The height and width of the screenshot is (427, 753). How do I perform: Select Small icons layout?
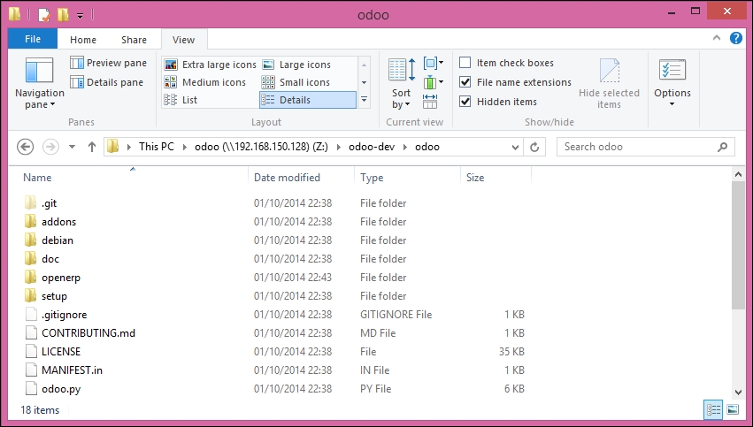pyautogui.click(x=296, y=82)
